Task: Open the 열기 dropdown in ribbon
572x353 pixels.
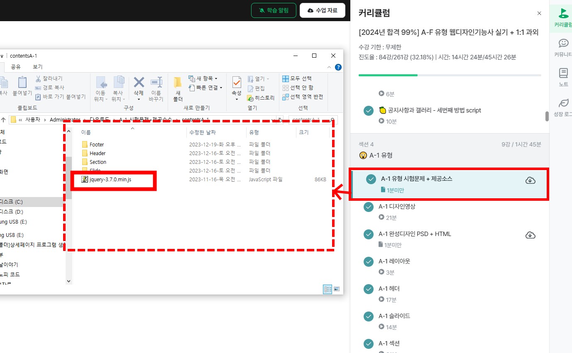Action: (x=258, y=79)
